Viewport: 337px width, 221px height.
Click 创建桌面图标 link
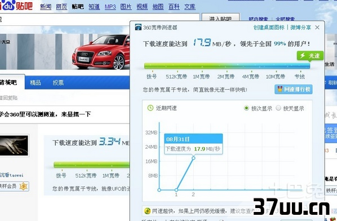pos(269,27)
